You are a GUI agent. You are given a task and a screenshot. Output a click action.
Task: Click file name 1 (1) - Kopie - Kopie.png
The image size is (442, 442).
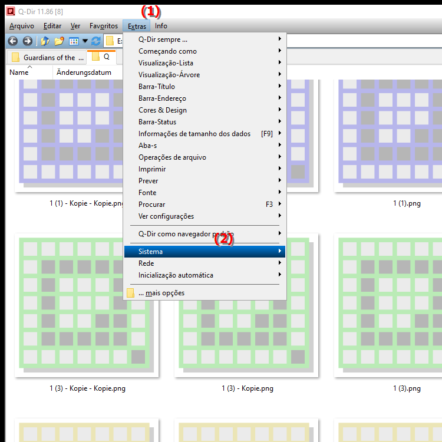tap(86, 203)
